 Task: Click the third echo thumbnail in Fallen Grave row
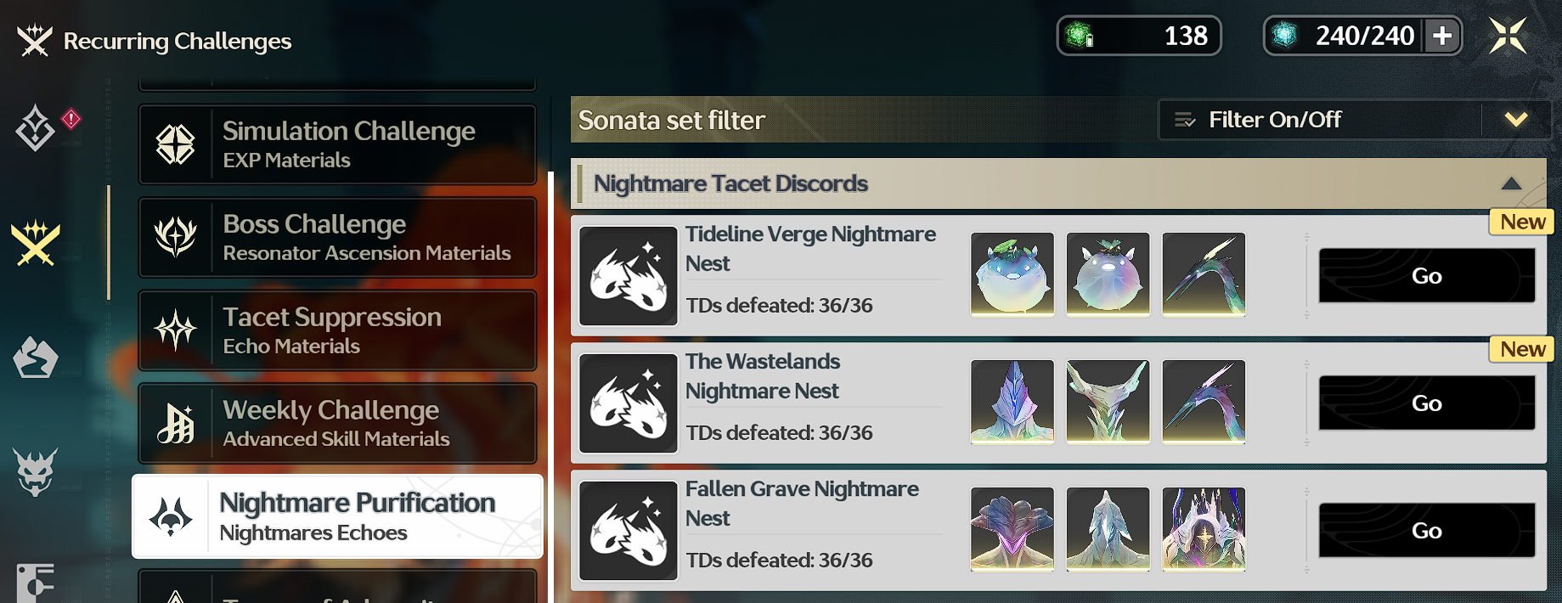point(1204,529)
